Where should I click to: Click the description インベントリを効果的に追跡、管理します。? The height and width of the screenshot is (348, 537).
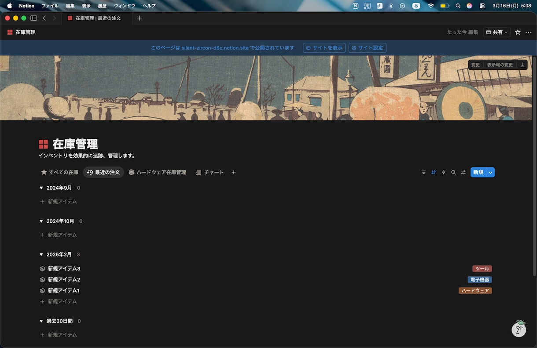tap(87, 156)
